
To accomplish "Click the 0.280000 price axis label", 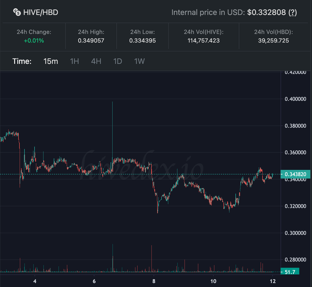I will (x=295, y=260).
